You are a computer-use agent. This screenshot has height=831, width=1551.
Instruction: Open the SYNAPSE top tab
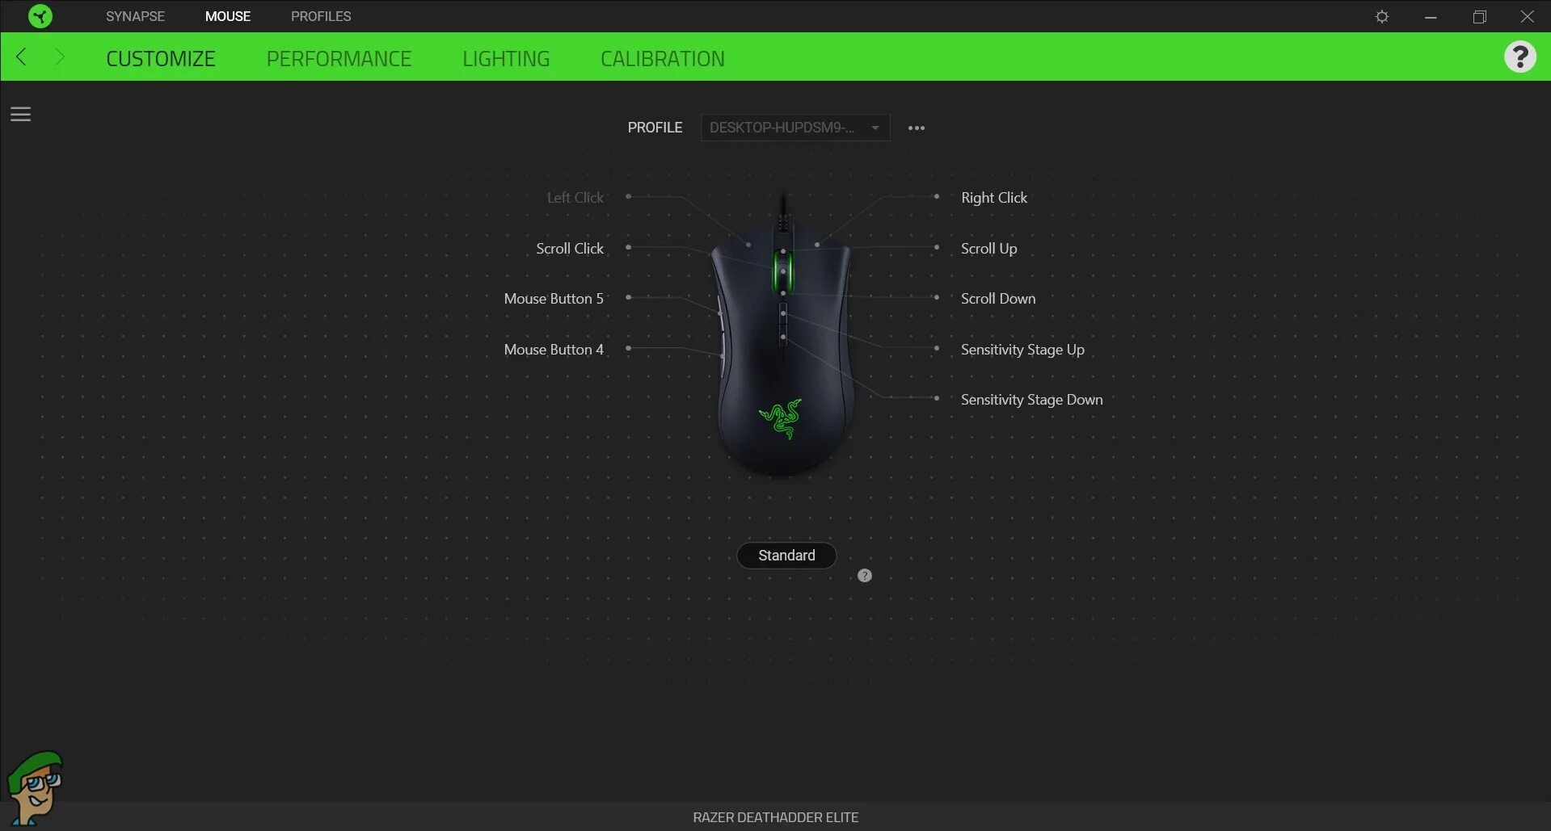135,16
